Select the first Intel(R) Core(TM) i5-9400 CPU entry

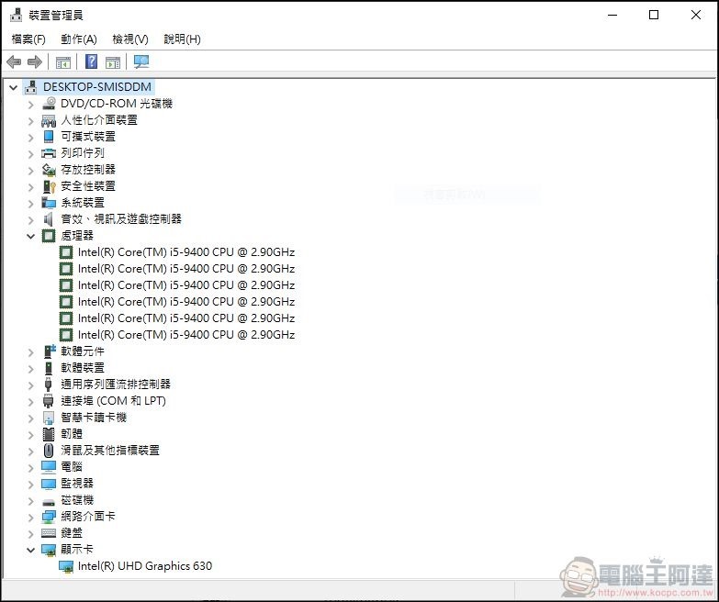tap(186, 252)
